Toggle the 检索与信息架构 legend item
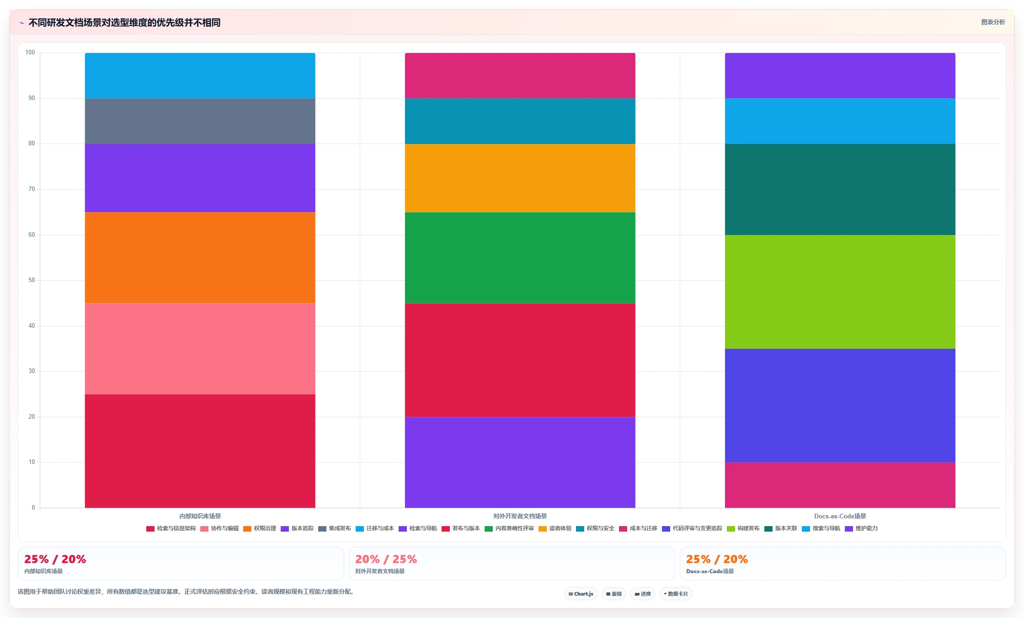Image resolution: width=1024 pixels, height=618 pixels. 171,528
